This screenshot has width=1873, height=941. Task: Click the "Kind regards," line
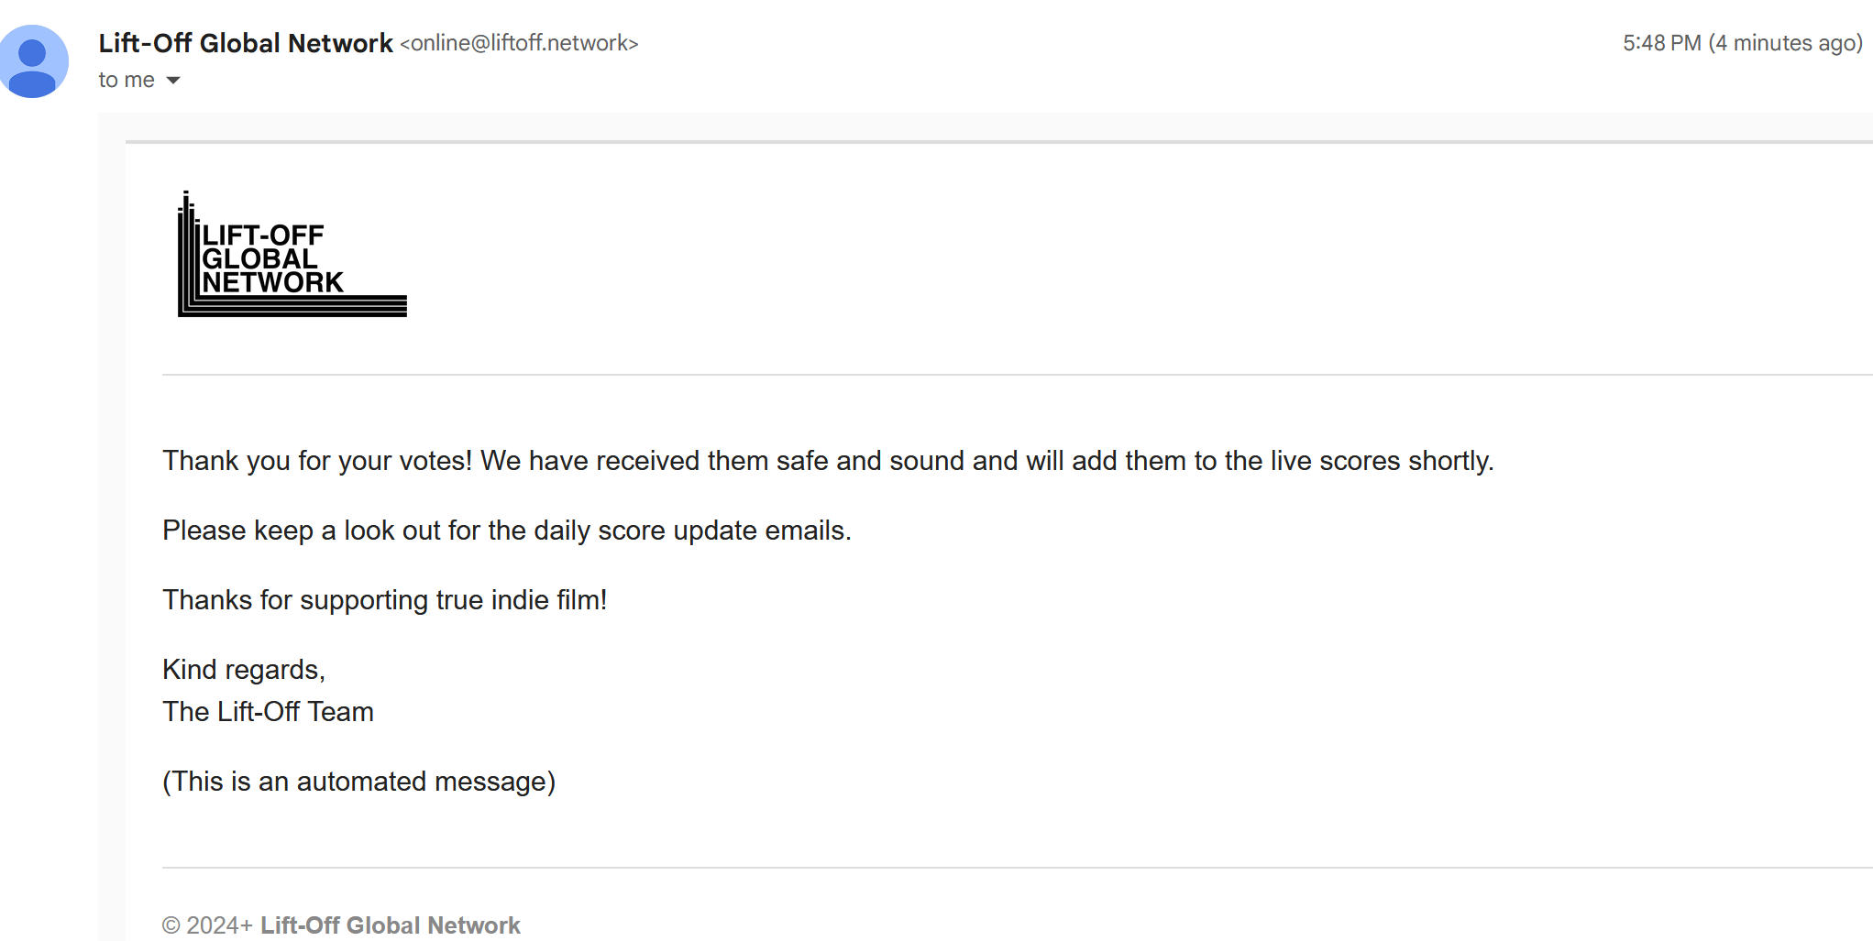click(244, 670)
